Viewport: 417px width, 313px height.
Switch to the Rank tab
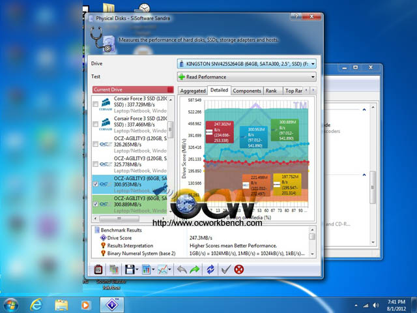[x=271, y=91]
